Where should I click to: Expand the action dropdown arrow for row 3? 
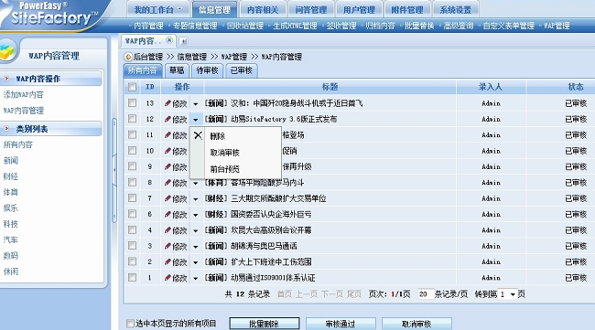coord(195,247)
